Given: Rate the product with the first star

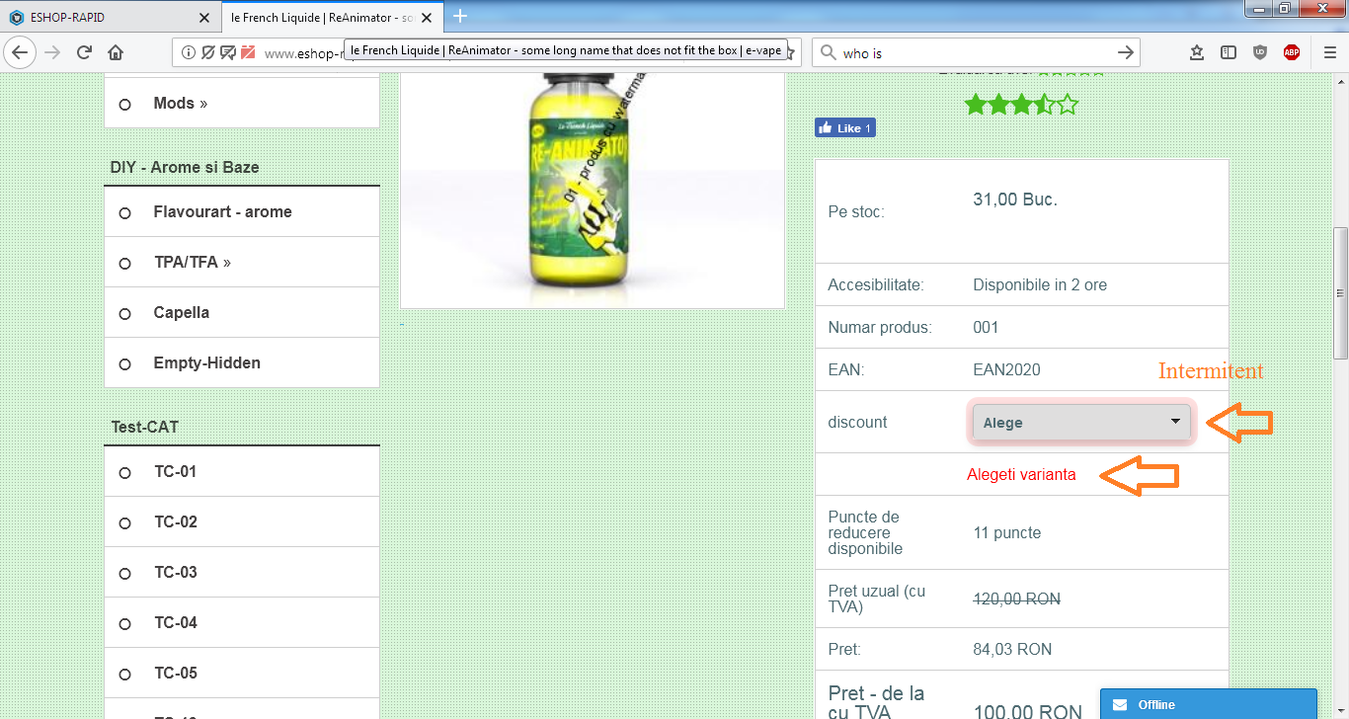Looking at the screenshot, I should 976,104.
